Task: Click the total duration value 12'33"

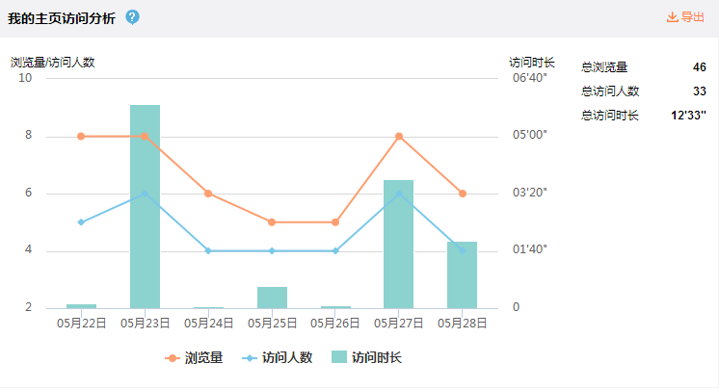Action: tap(689, 115)
